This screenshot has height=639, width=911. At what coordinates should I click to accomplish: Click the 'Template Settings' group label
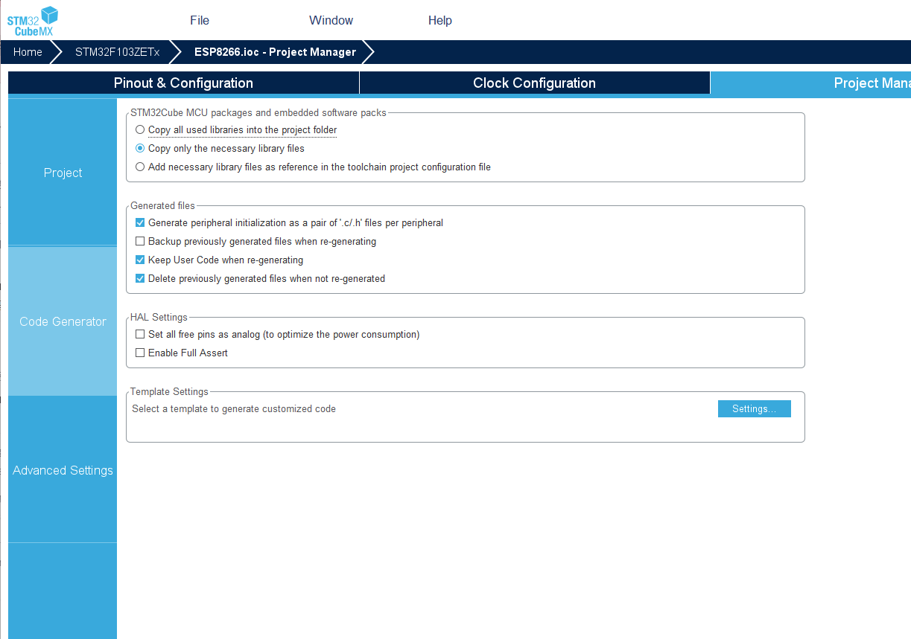click(x=169, y=392)
